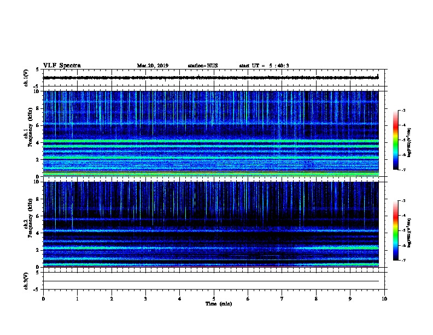This screenshot has height=335, width=433.
Task: Click the lower color bar "log(PSD)" label
Action: click(409, 233)
